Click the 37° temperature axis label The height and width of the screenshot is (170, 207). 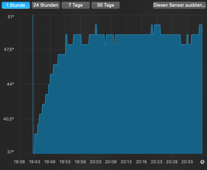pos(11,152)
